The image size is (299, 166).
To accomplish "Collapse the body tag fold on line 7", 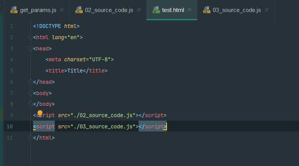I will pos(30,93).
